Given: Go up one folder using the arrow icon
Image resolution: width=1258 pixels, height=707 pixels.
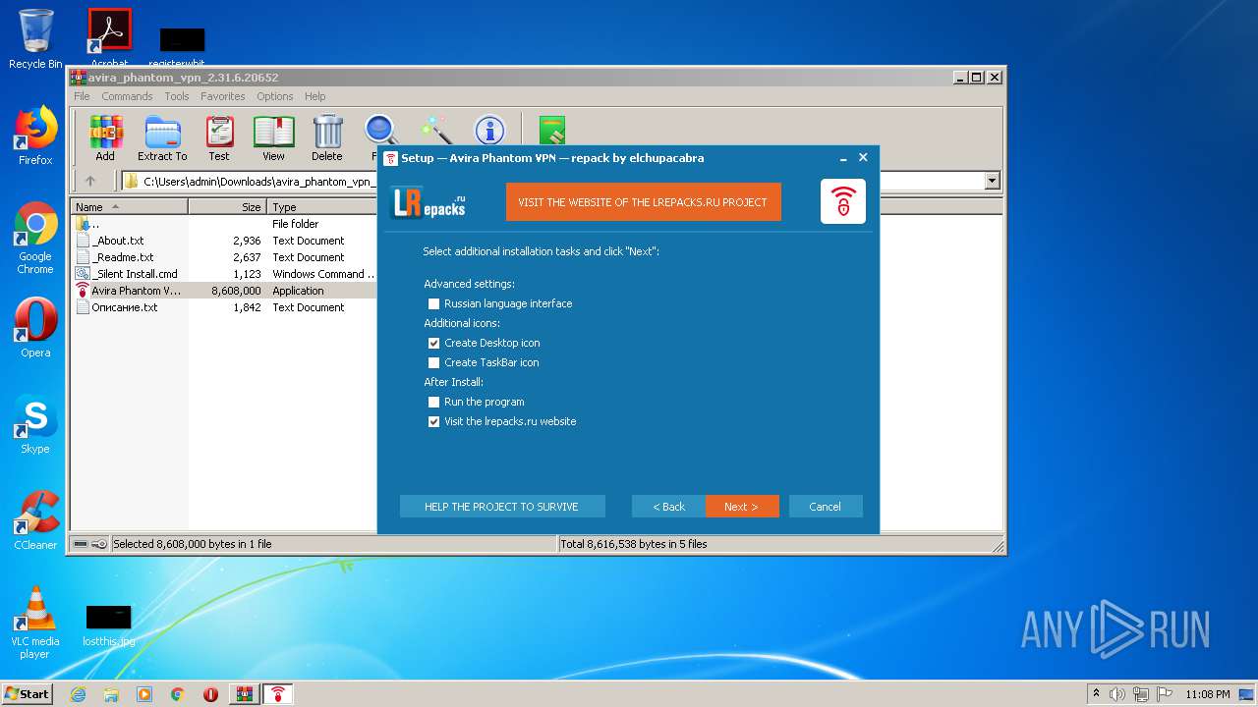Looking at the screenshot, I should click(x=90, y=181).
